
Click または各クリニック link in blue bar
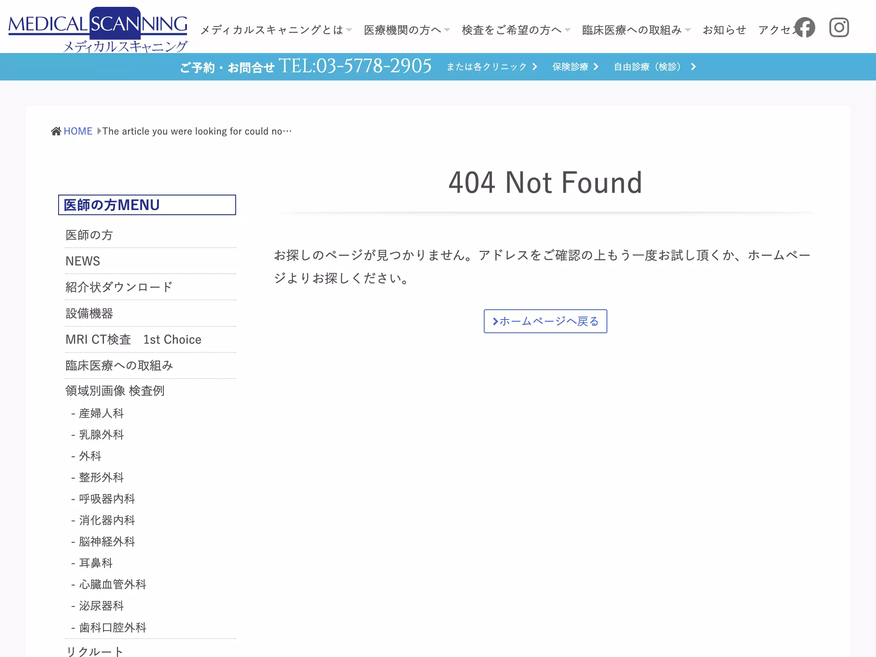[492, 67]
